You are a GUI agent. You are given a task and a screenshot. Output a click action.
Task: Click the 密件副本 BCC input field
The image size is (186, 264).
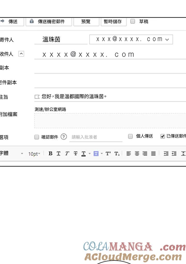pos(110,83)
